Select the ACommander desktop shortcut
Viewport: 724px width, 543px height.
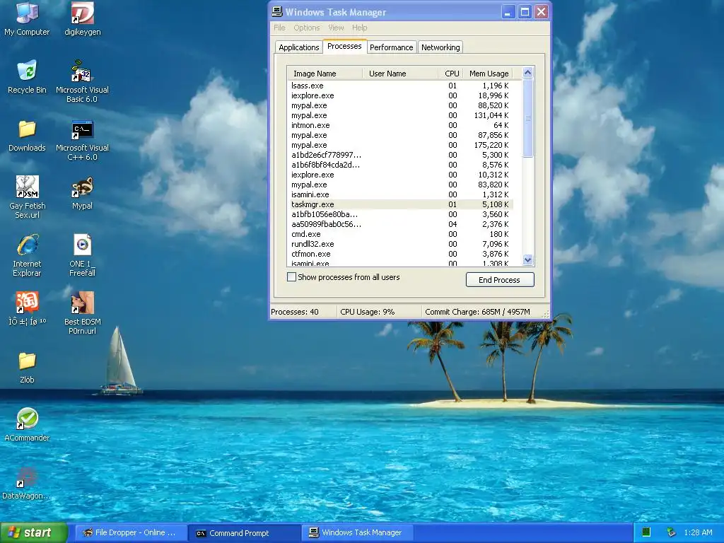coord(27,425)
